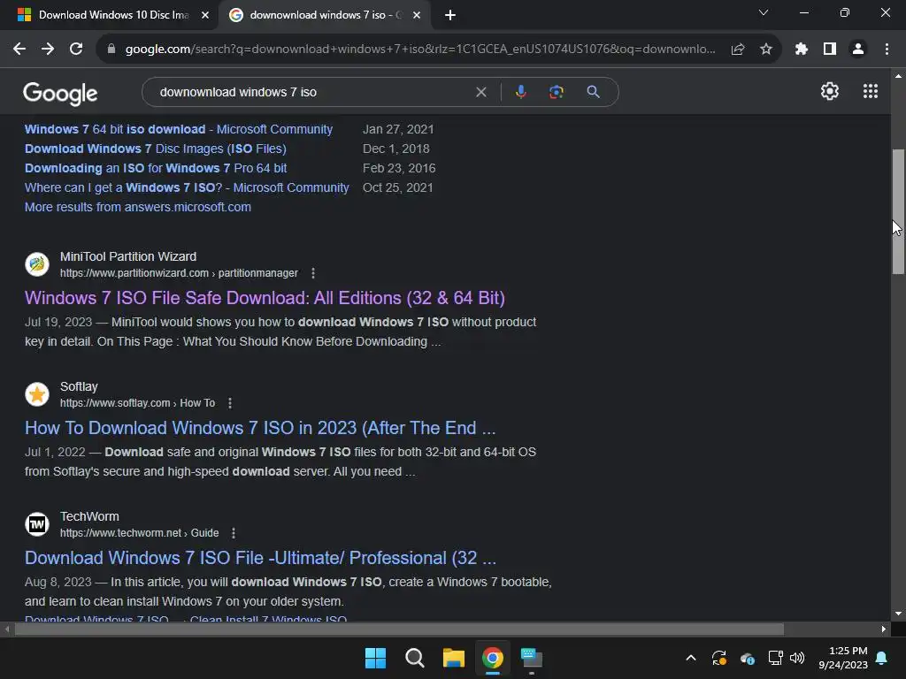
Task: Show hidden system tray icons
Action: tap(690, 658)
